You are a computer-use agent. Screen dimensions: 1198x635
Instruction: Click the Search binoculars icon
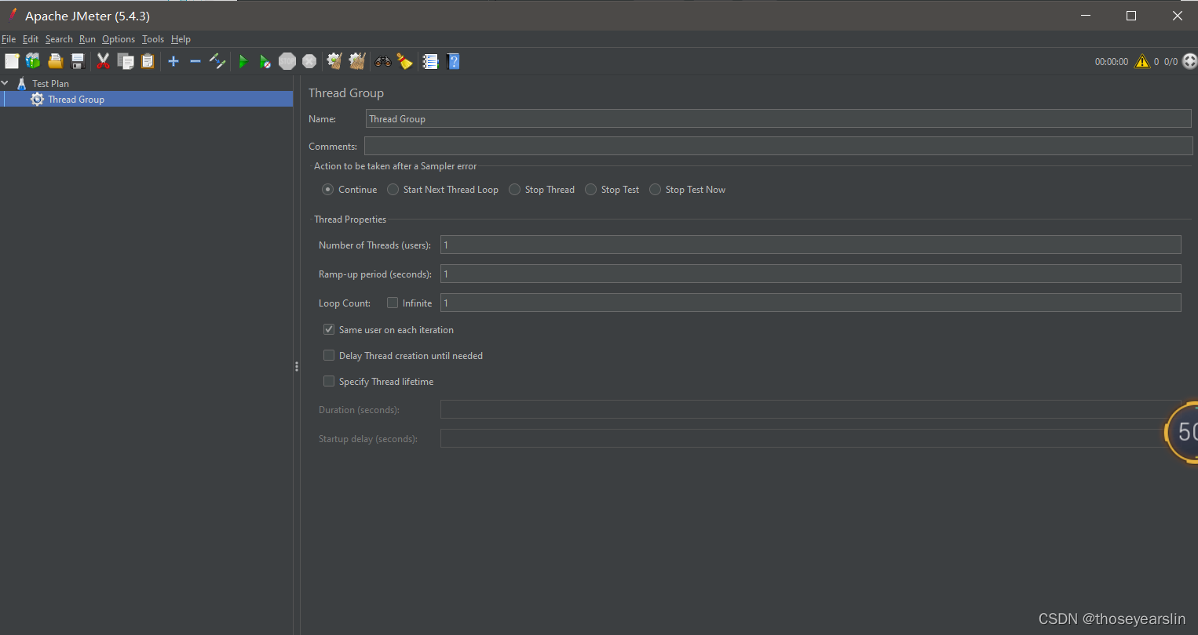click(383, 61)
